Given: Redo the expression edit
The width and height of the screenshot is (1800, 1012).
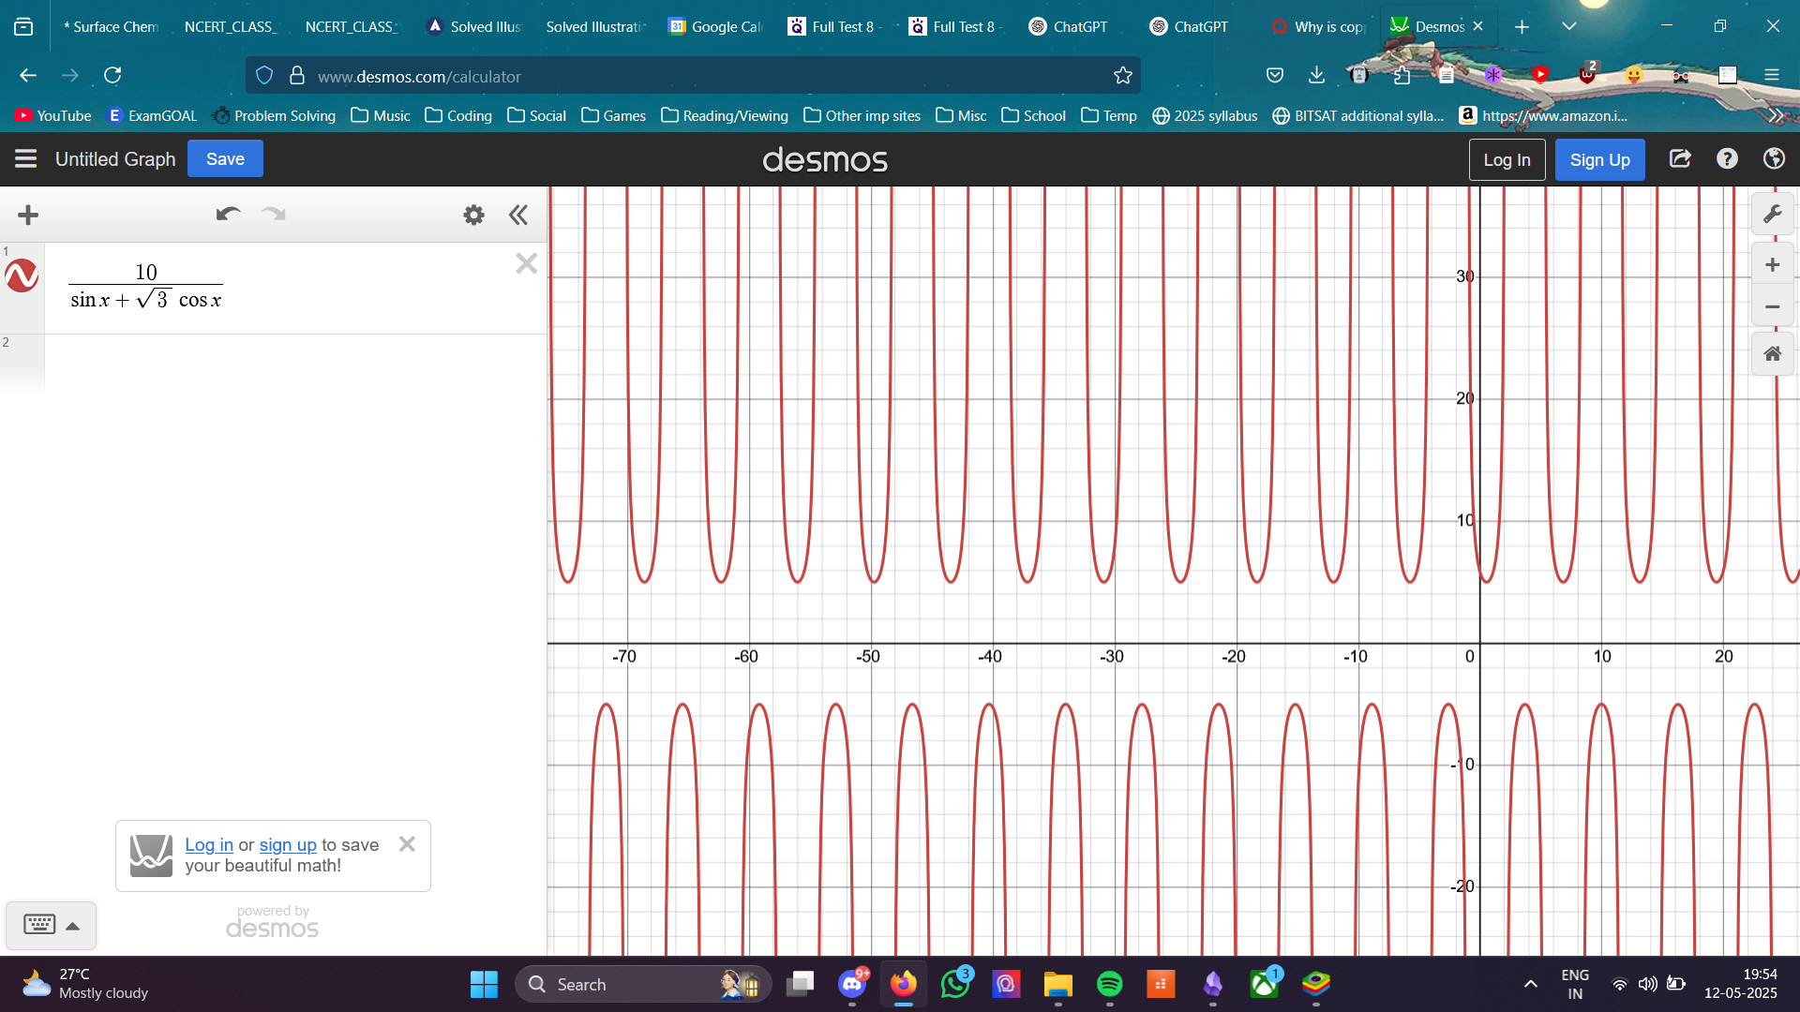Looking at the screenshot, I should click(x=273, y=214).
